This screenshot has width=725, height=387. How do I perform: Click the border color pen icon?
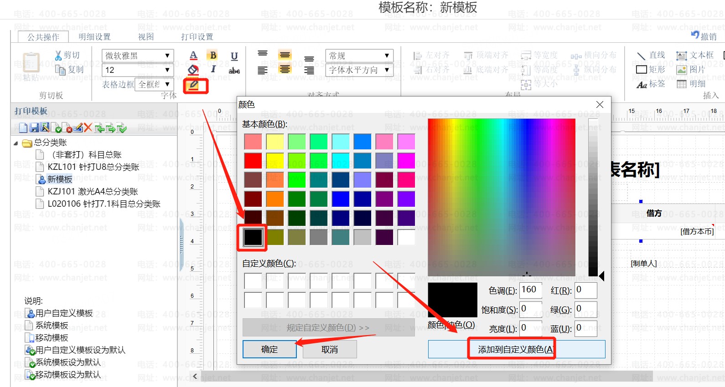[x=193, y=85]
